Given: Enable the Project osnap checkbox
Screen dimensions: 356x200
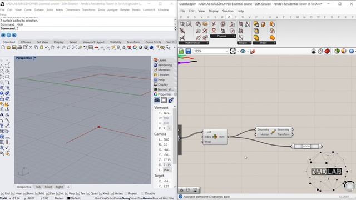Looking at the screenshot, I should click(126, 193).
